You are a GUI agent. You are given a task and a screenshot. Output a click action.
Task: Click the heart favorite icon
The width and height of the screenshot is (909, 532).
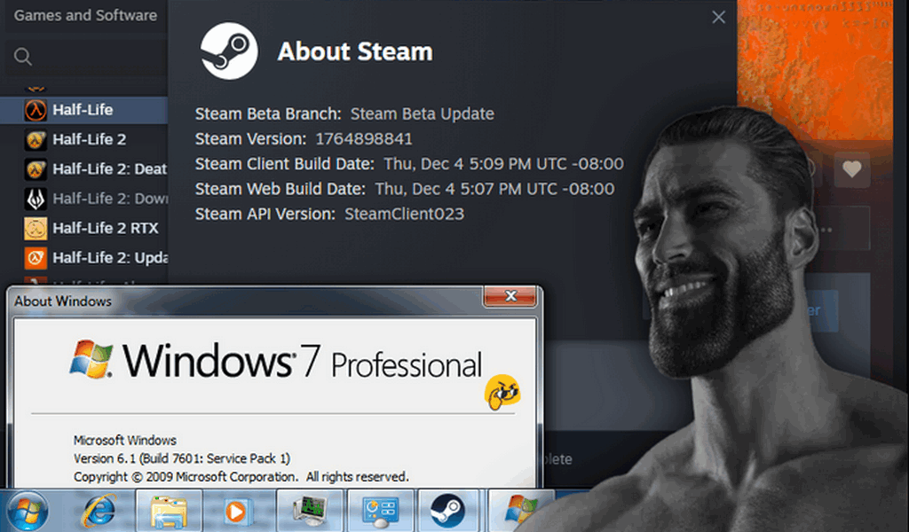[851, 169]
